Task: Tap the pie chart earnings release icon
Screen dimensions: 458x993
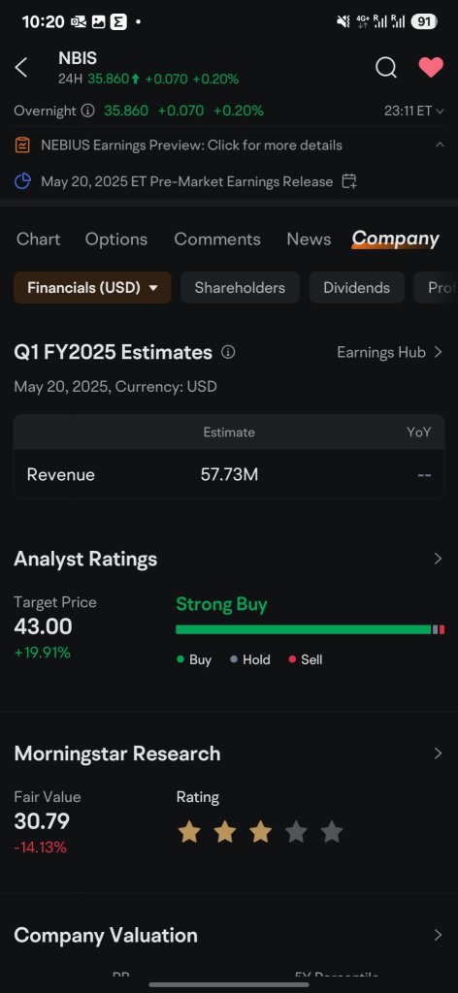Action: 22,181
